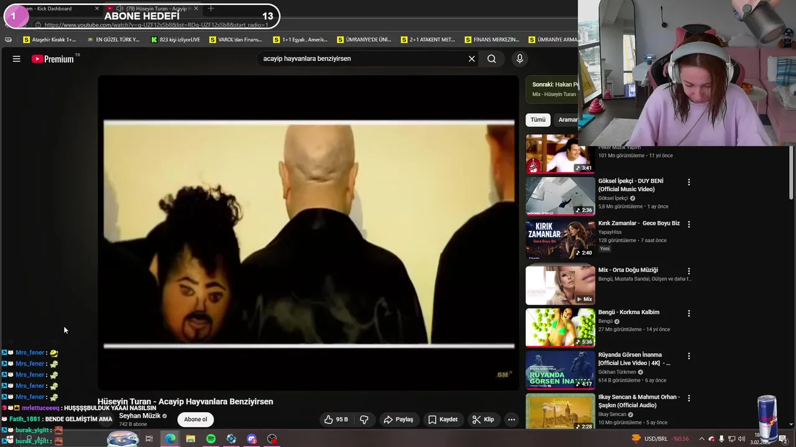The image size is (796, 447).
Task: Open the Seyhan Müzik channel
Action: tap(140, 416)
